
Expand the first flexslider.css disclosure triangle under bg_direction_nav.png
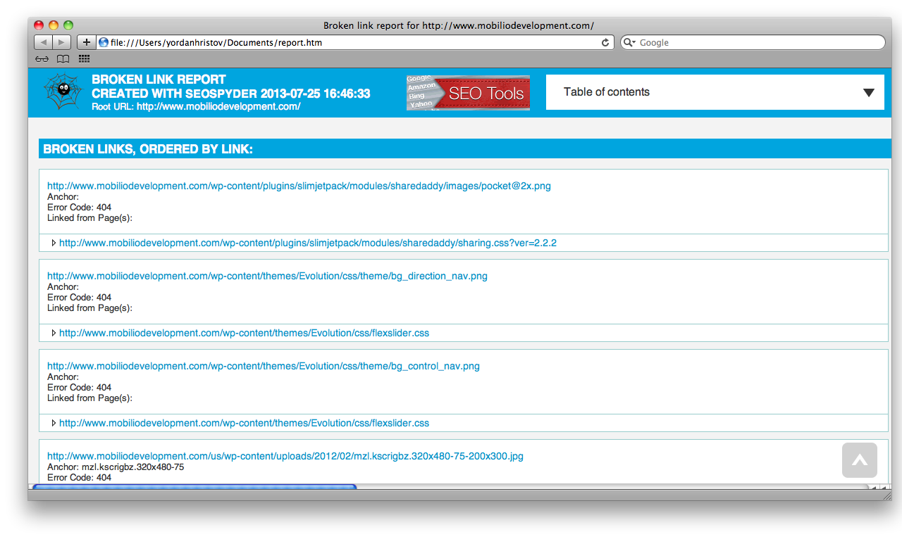coord(54,333)
